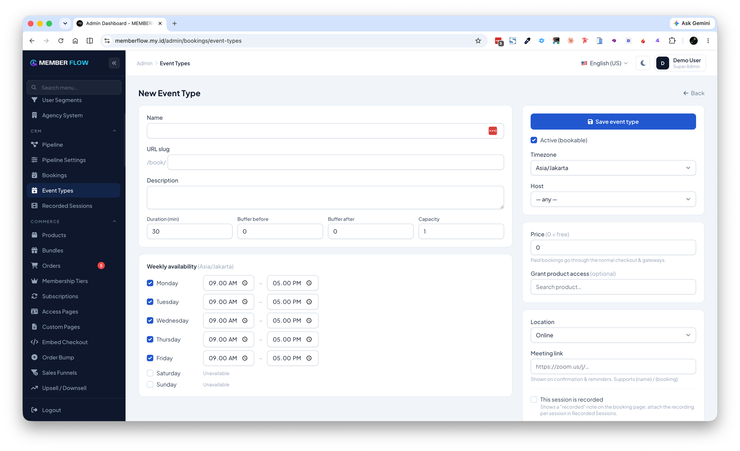Click the Price input field

click(x=613, y=247)
